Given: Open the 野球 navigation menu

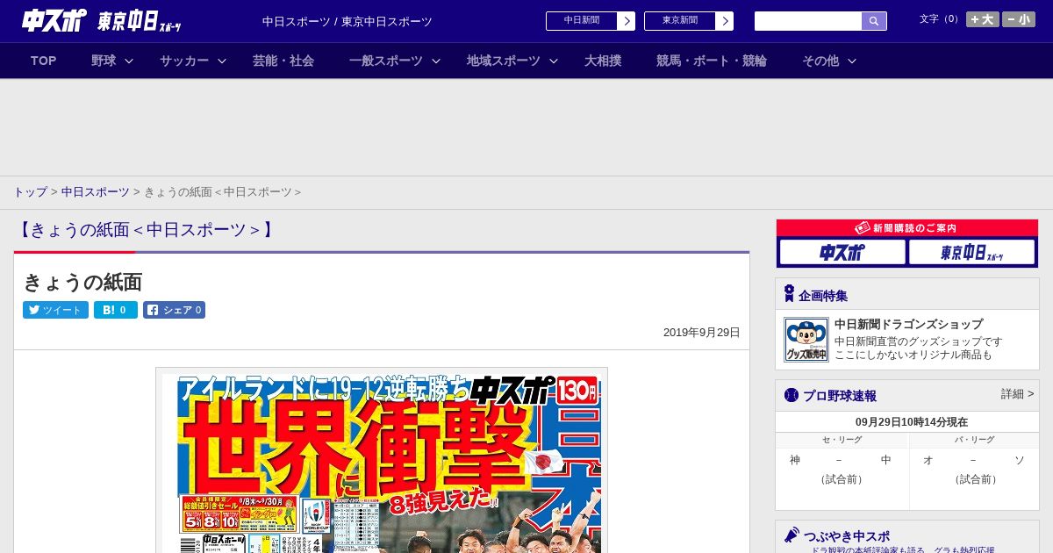Looking at the screenshot, I should coord(104,61).
